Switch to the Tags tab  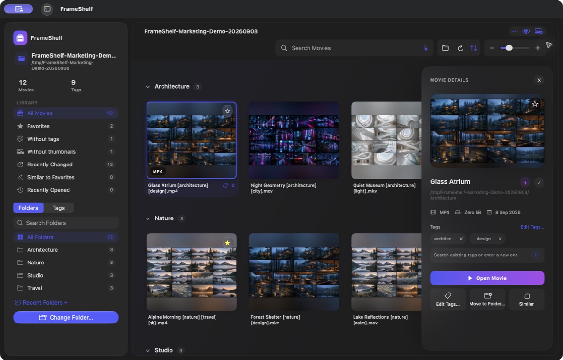coord(59,208)
